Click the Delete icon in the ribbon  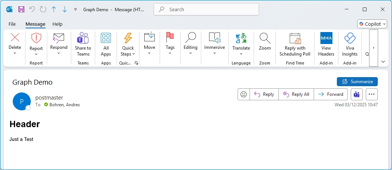tap(15, 38)
